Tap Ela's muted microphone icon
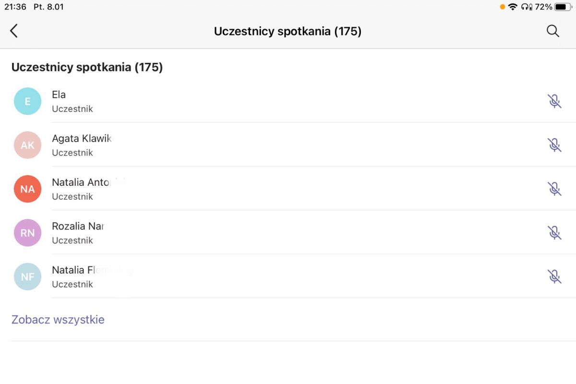576x384 pixels. 554,101
